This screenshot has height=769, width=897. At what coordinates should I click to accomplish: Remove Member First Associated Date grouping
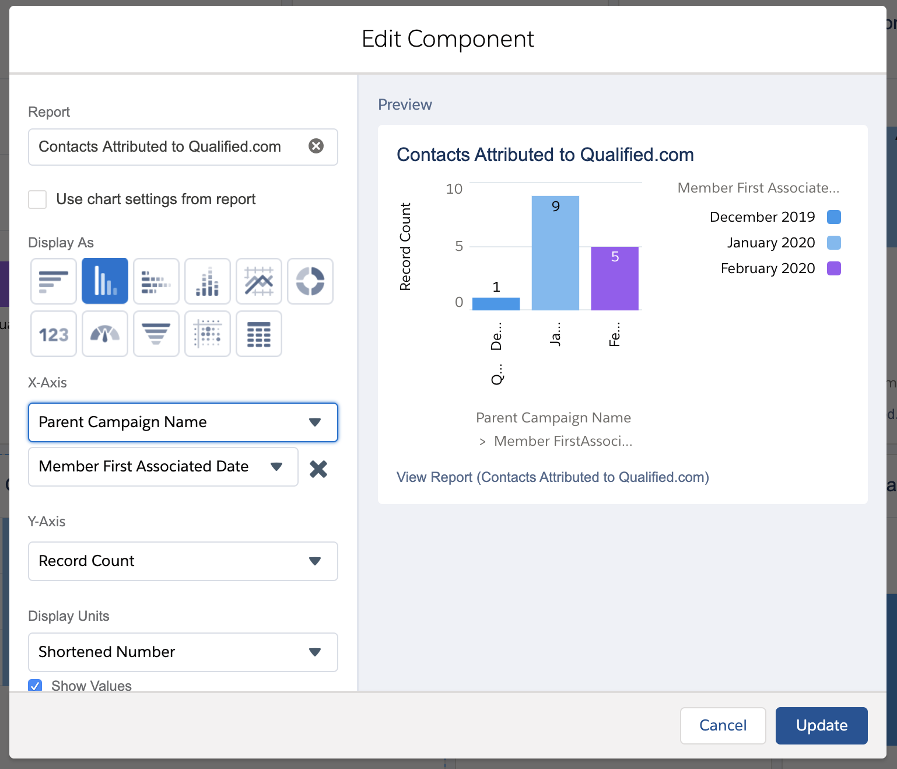coord(318,469)
